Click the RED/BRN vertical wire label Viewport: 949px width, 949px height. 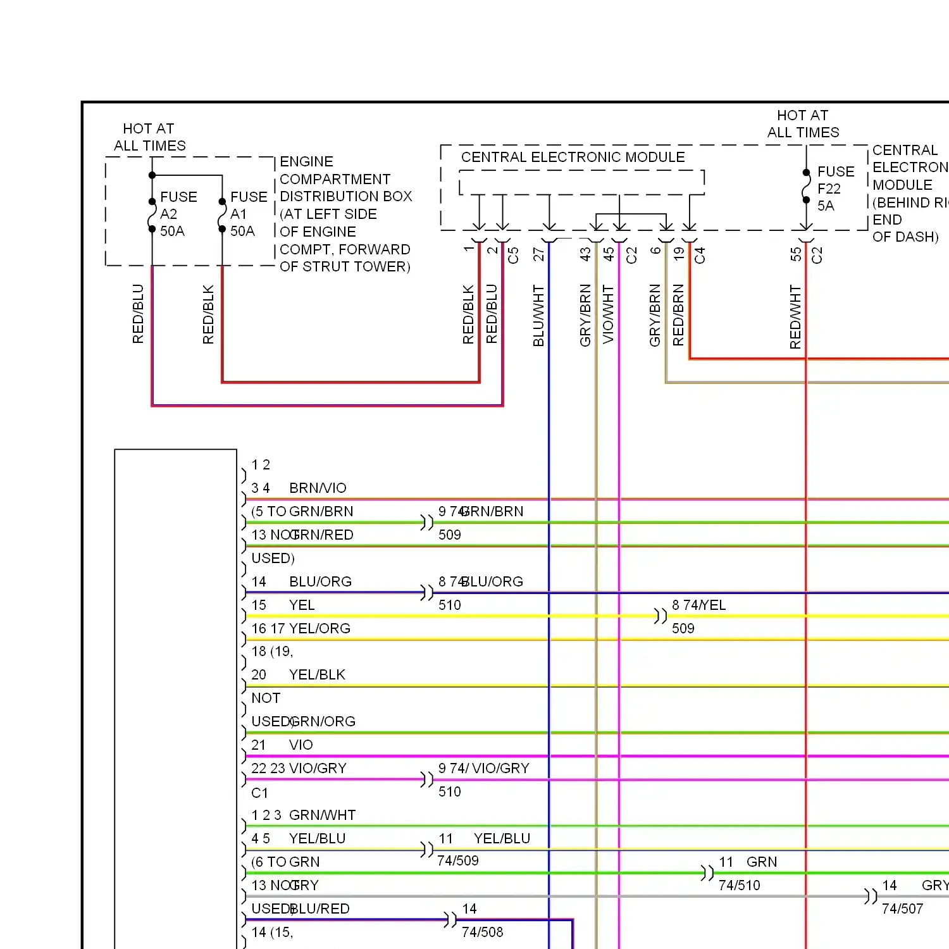coord(678,315)
